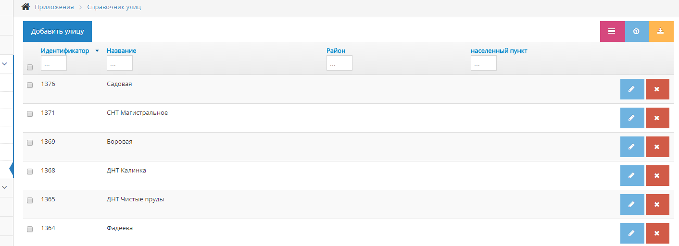Open Приложения breadcrumb link
Viewport: 679px width, 246px height.
coord(54,7)
